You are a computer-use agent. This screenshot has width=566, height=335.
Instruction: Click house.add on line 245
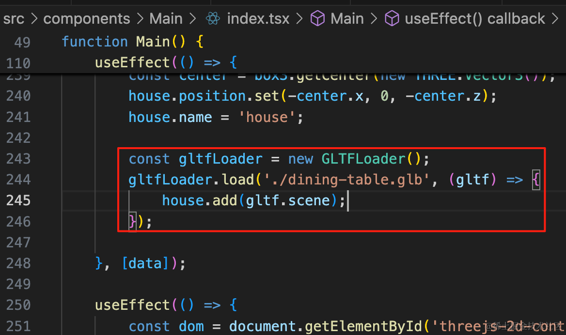coord(200,201)
